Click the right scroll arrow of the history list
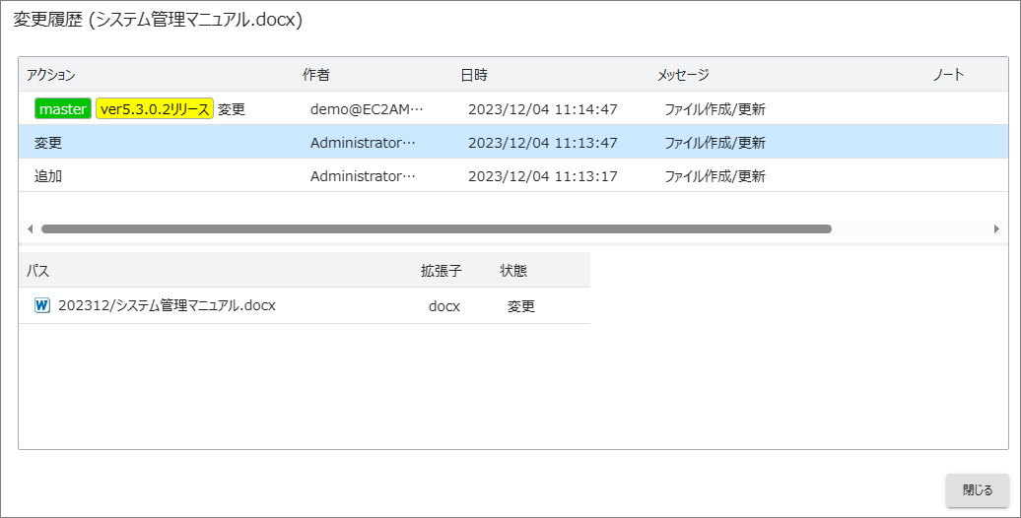The image size is (1021, 518). [996, 229]
